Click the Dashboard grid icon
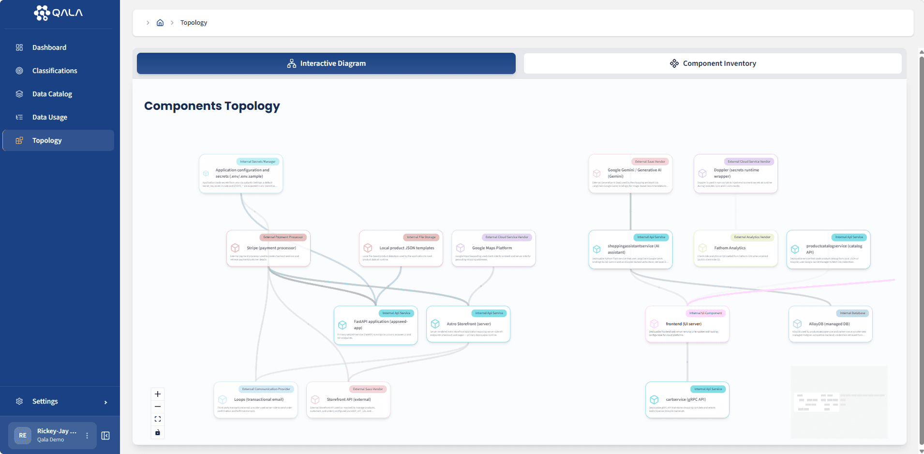This screenshot has height=454, width=924. 19,47
